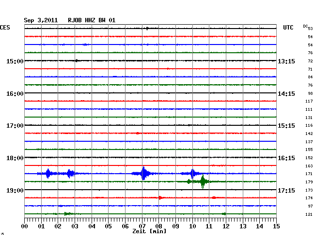Viewport: 315px width, 239px height.
Task: Click the DC value 173
Action: click(309, 190)
